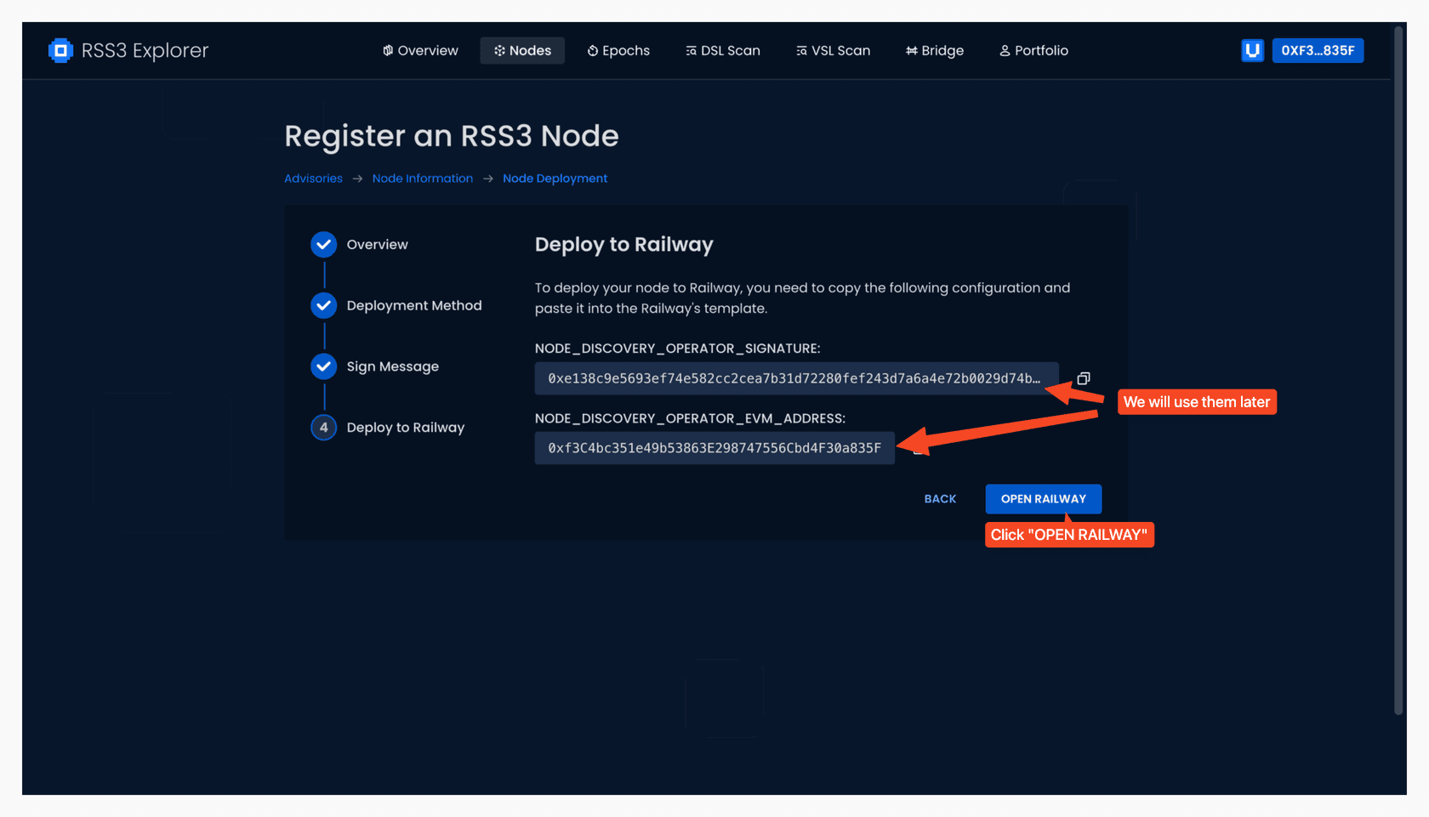Select the Deploy to Railway step label
Screen dimensions: 1429x817
click(406, 428)
